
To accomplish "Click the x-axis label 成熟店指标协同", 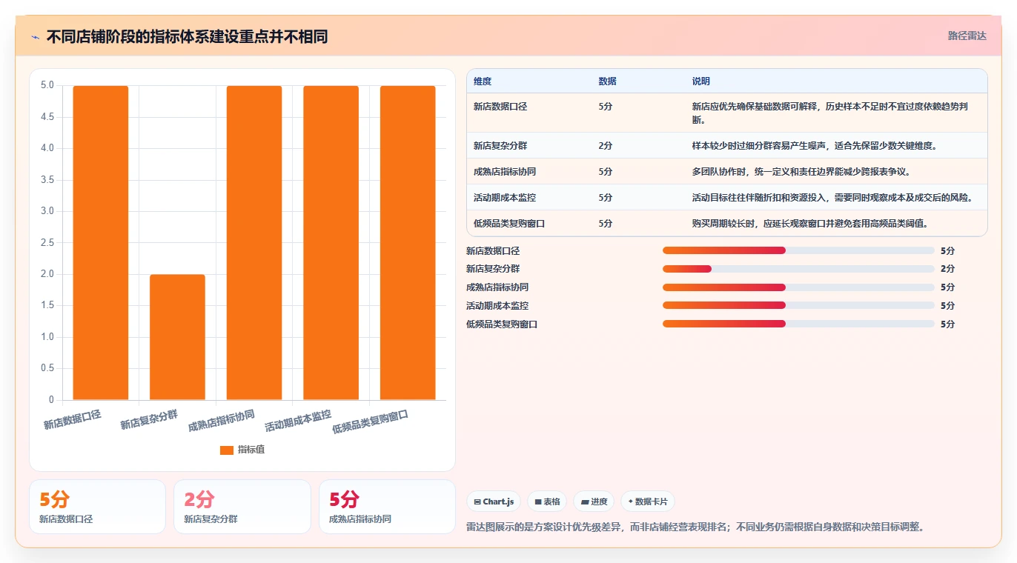I will tap(221, 421).
